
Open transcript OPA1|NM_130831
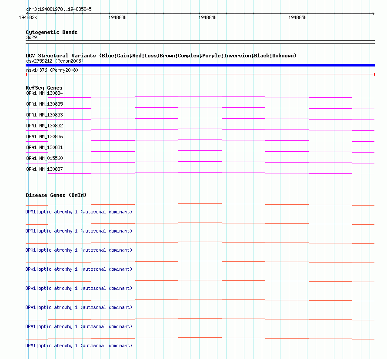pyautogui.click(x=44, y=147)
